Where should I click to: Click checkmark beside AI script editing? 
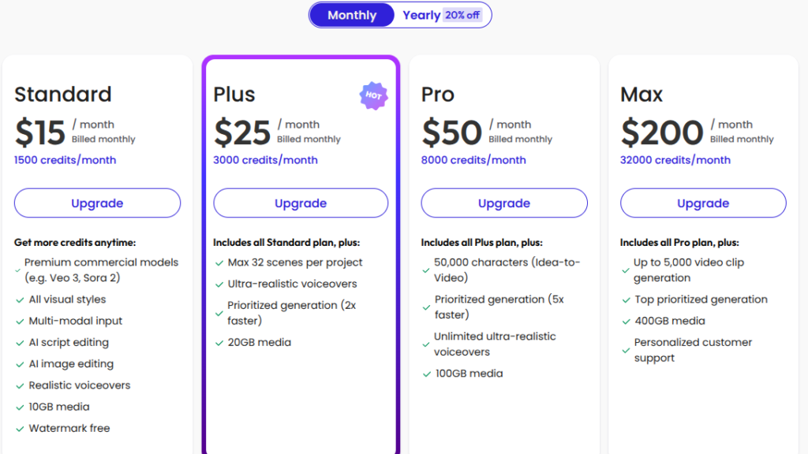20,343
